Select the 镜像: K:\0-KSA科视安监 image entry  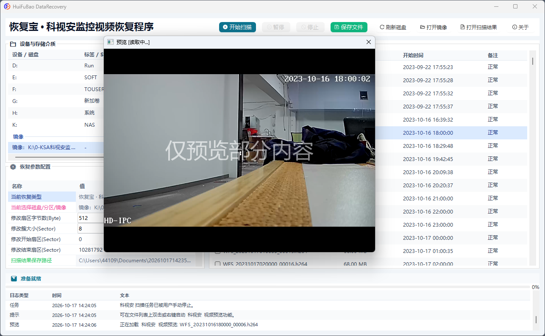[x=56, y=147]
